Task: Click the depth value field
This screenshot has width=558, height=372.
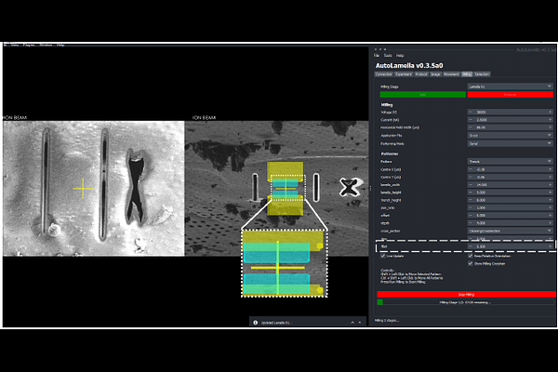Action: [x=510, y=223]
